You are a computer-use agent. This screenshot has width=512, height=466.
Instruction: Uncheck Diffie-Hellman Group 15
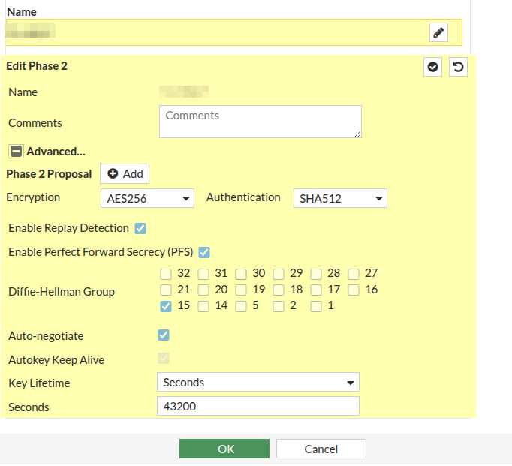[166, 306]
